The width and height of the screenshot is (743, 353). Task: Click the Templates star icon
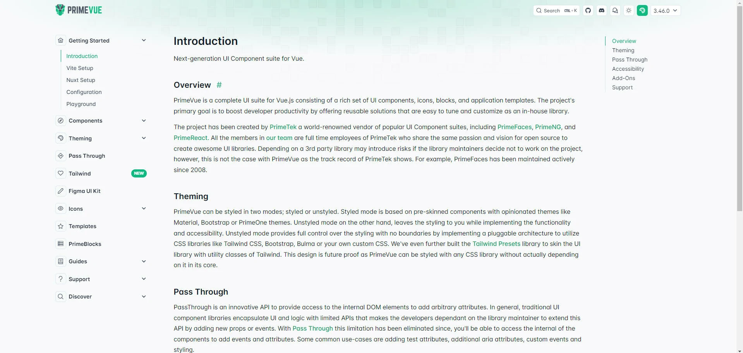pyautogui.click(x=60, y=226)
